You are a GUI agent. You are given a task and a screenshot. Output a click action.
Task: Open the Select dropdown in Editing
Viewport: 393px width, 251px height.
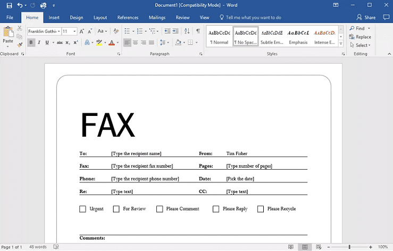pos(360,45)
